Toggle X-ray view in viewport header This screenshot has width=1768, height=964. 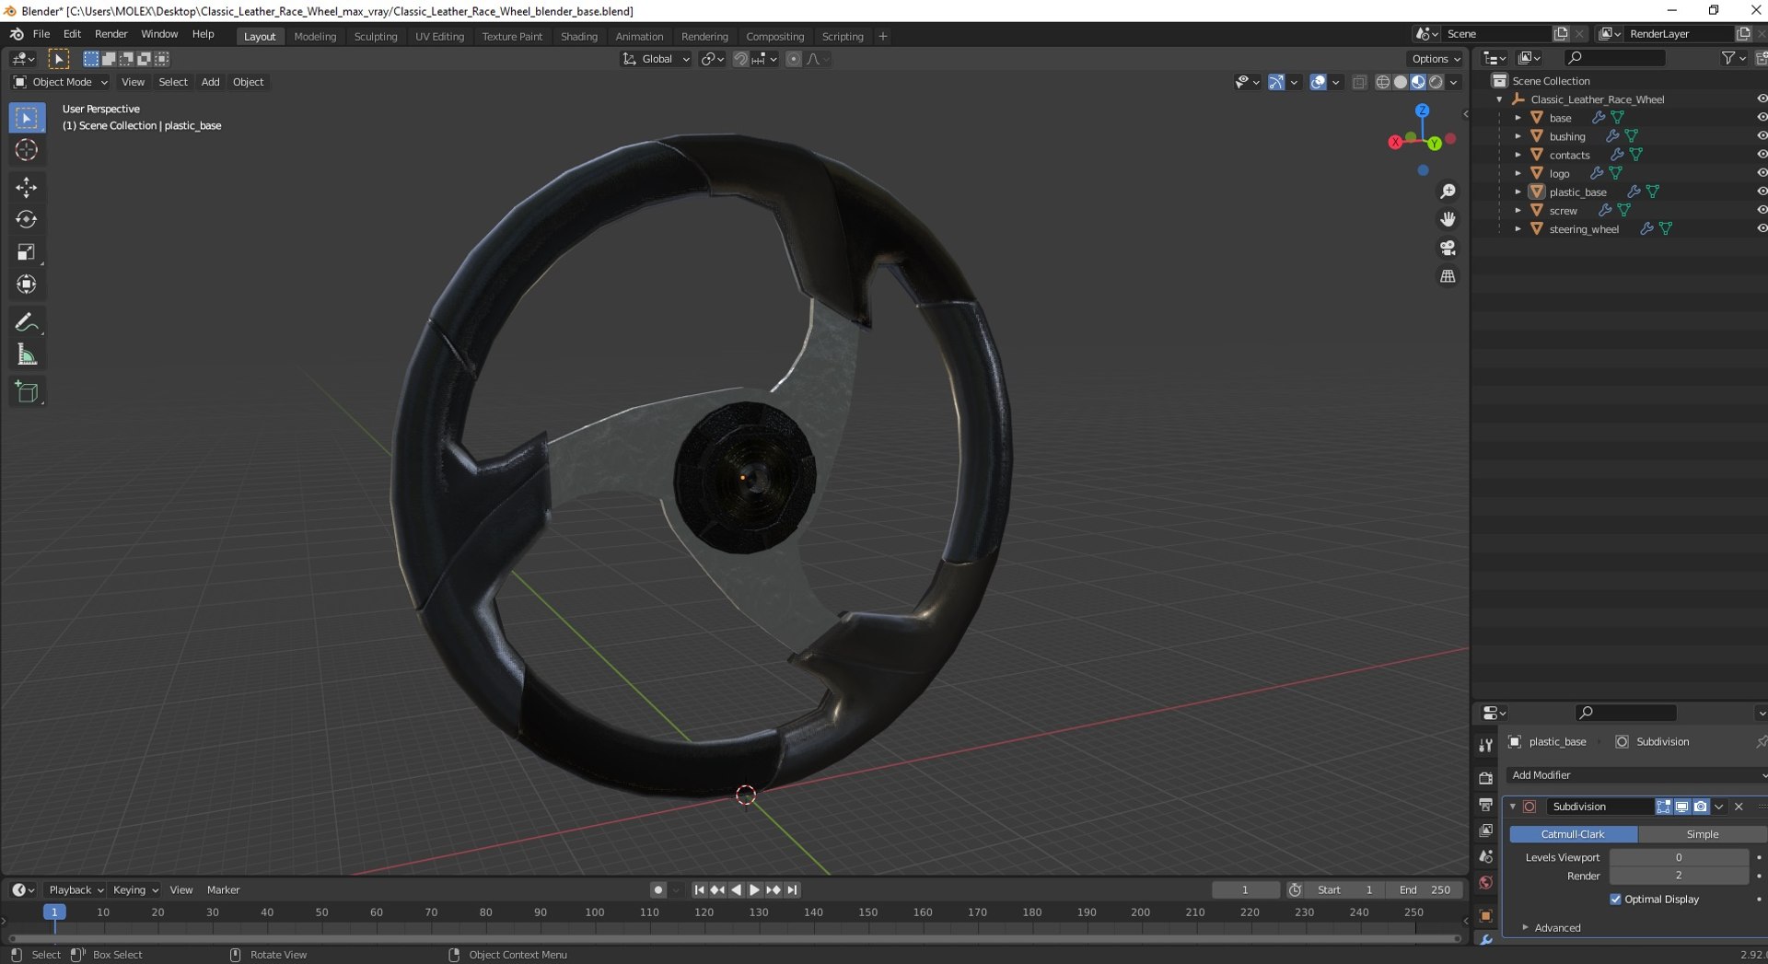1359,82
